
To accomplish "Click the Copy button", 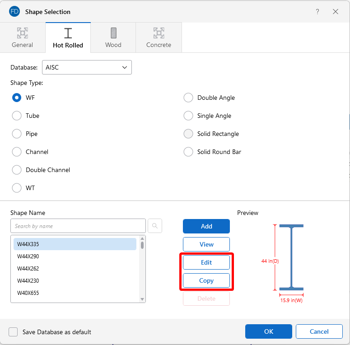I will point(206,280).
